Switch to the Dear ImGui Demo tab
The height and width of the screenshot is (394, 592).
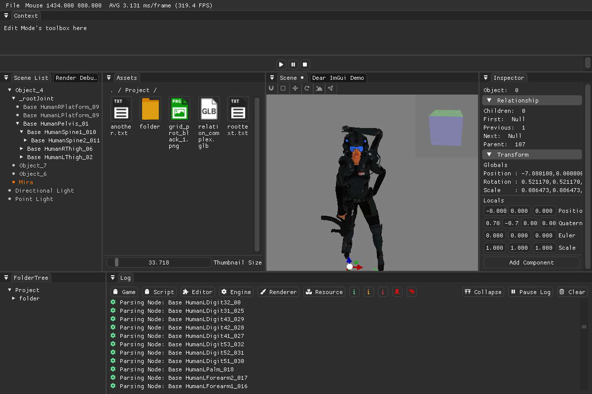[x=337, y=78]
